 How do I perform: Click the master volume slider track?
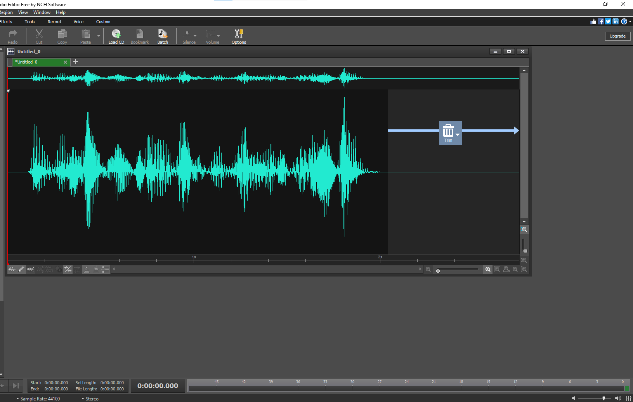pos(595,398)
